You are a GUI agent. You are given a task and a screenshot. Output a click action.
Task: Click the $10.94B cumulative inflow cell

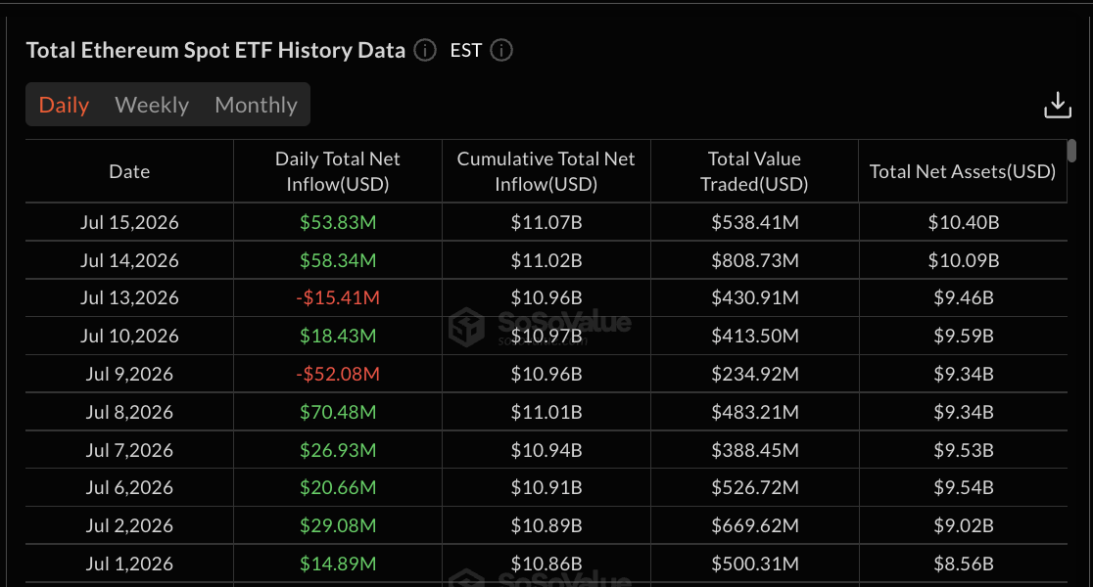(x=546, y=450)
